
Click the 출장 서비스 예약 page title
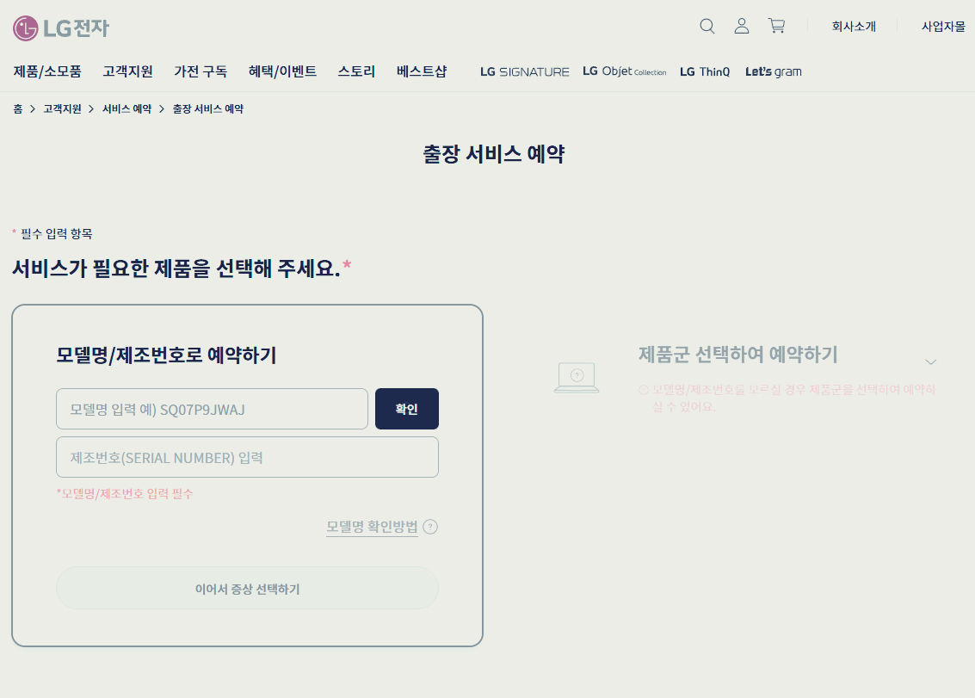494,154
